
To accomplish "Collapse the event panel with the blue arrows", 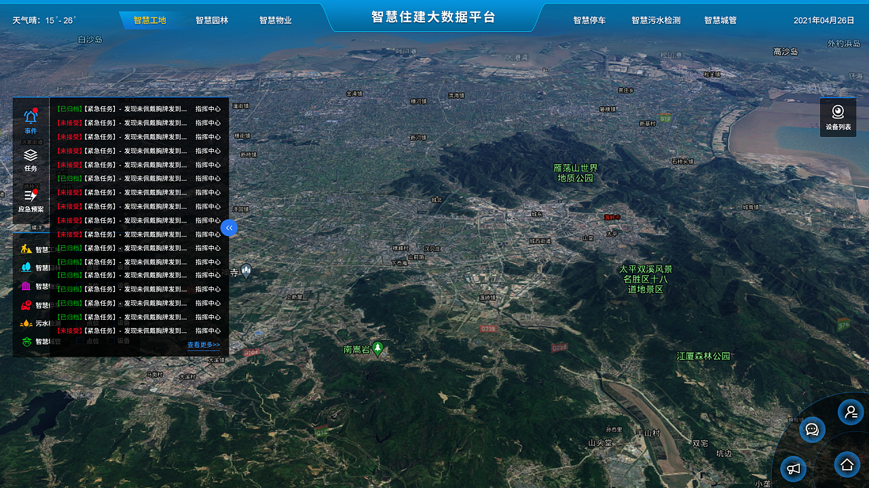I will click(x=229, y=228).
